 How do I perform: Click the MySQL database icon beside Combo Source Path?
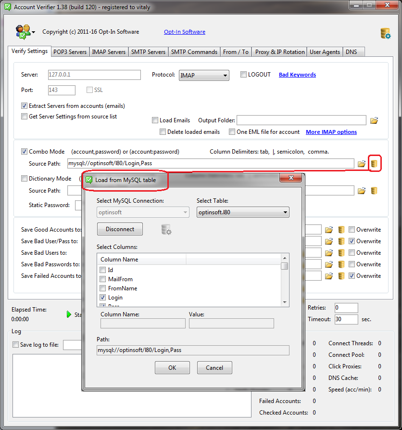(x=374, y=164)
